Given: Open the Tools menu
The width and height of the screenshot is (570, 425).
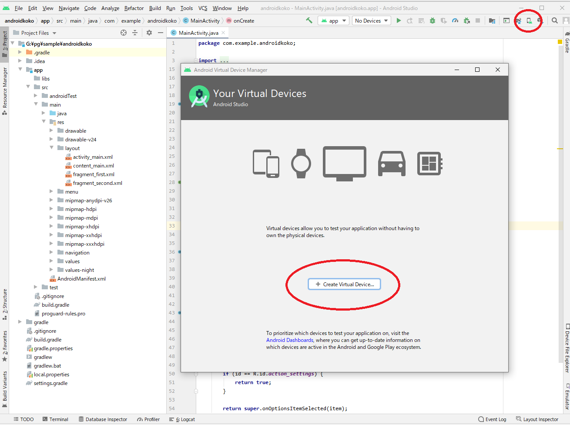Looking at the screenshot, I should coord(186,8).
